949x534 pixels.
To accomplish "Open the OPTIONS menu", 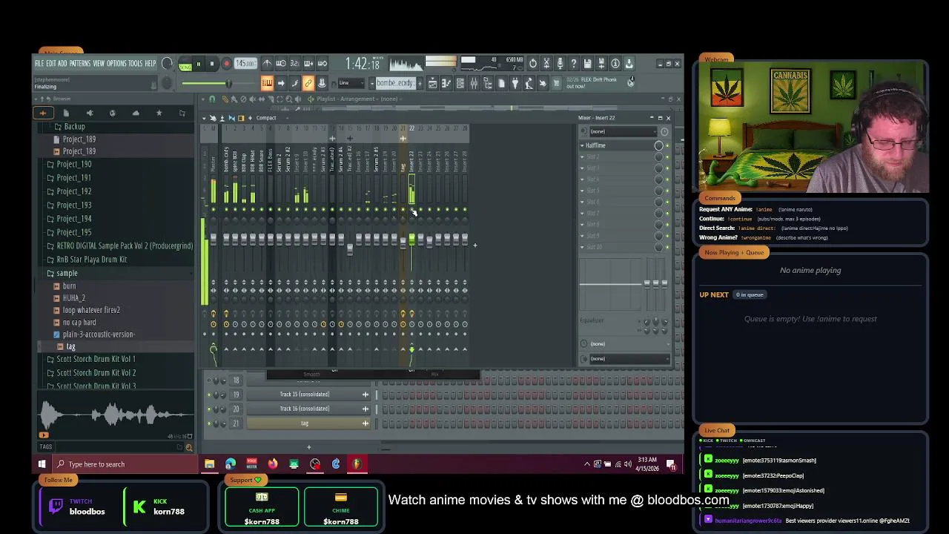I will pyautogui.click(x=116, y=63).
